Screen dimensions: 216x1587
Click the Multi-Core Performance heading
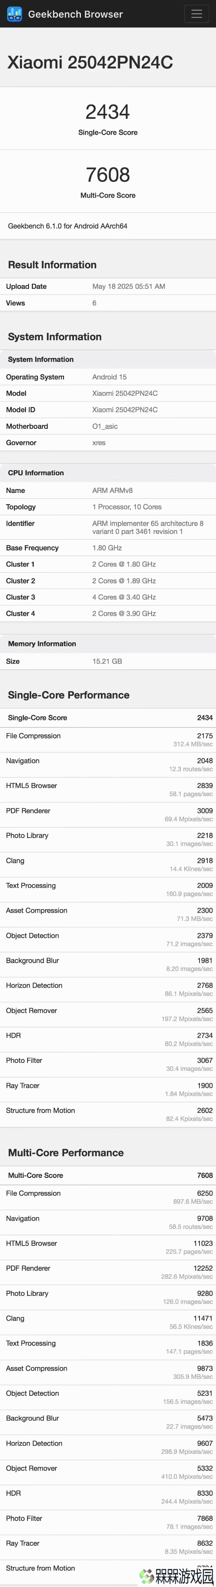(66, 1153)
